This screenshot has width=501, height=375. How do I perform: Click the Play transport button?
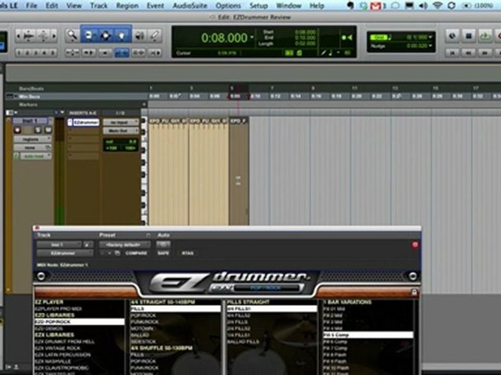point(485,36)
